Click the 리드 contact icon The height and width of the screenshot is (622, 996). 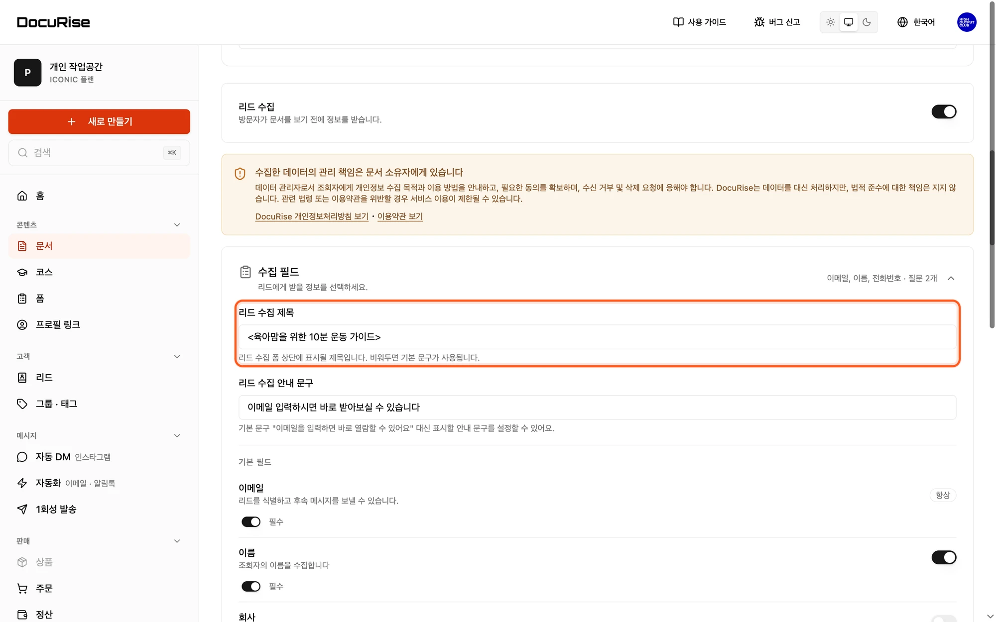click(x=22, y=377)
